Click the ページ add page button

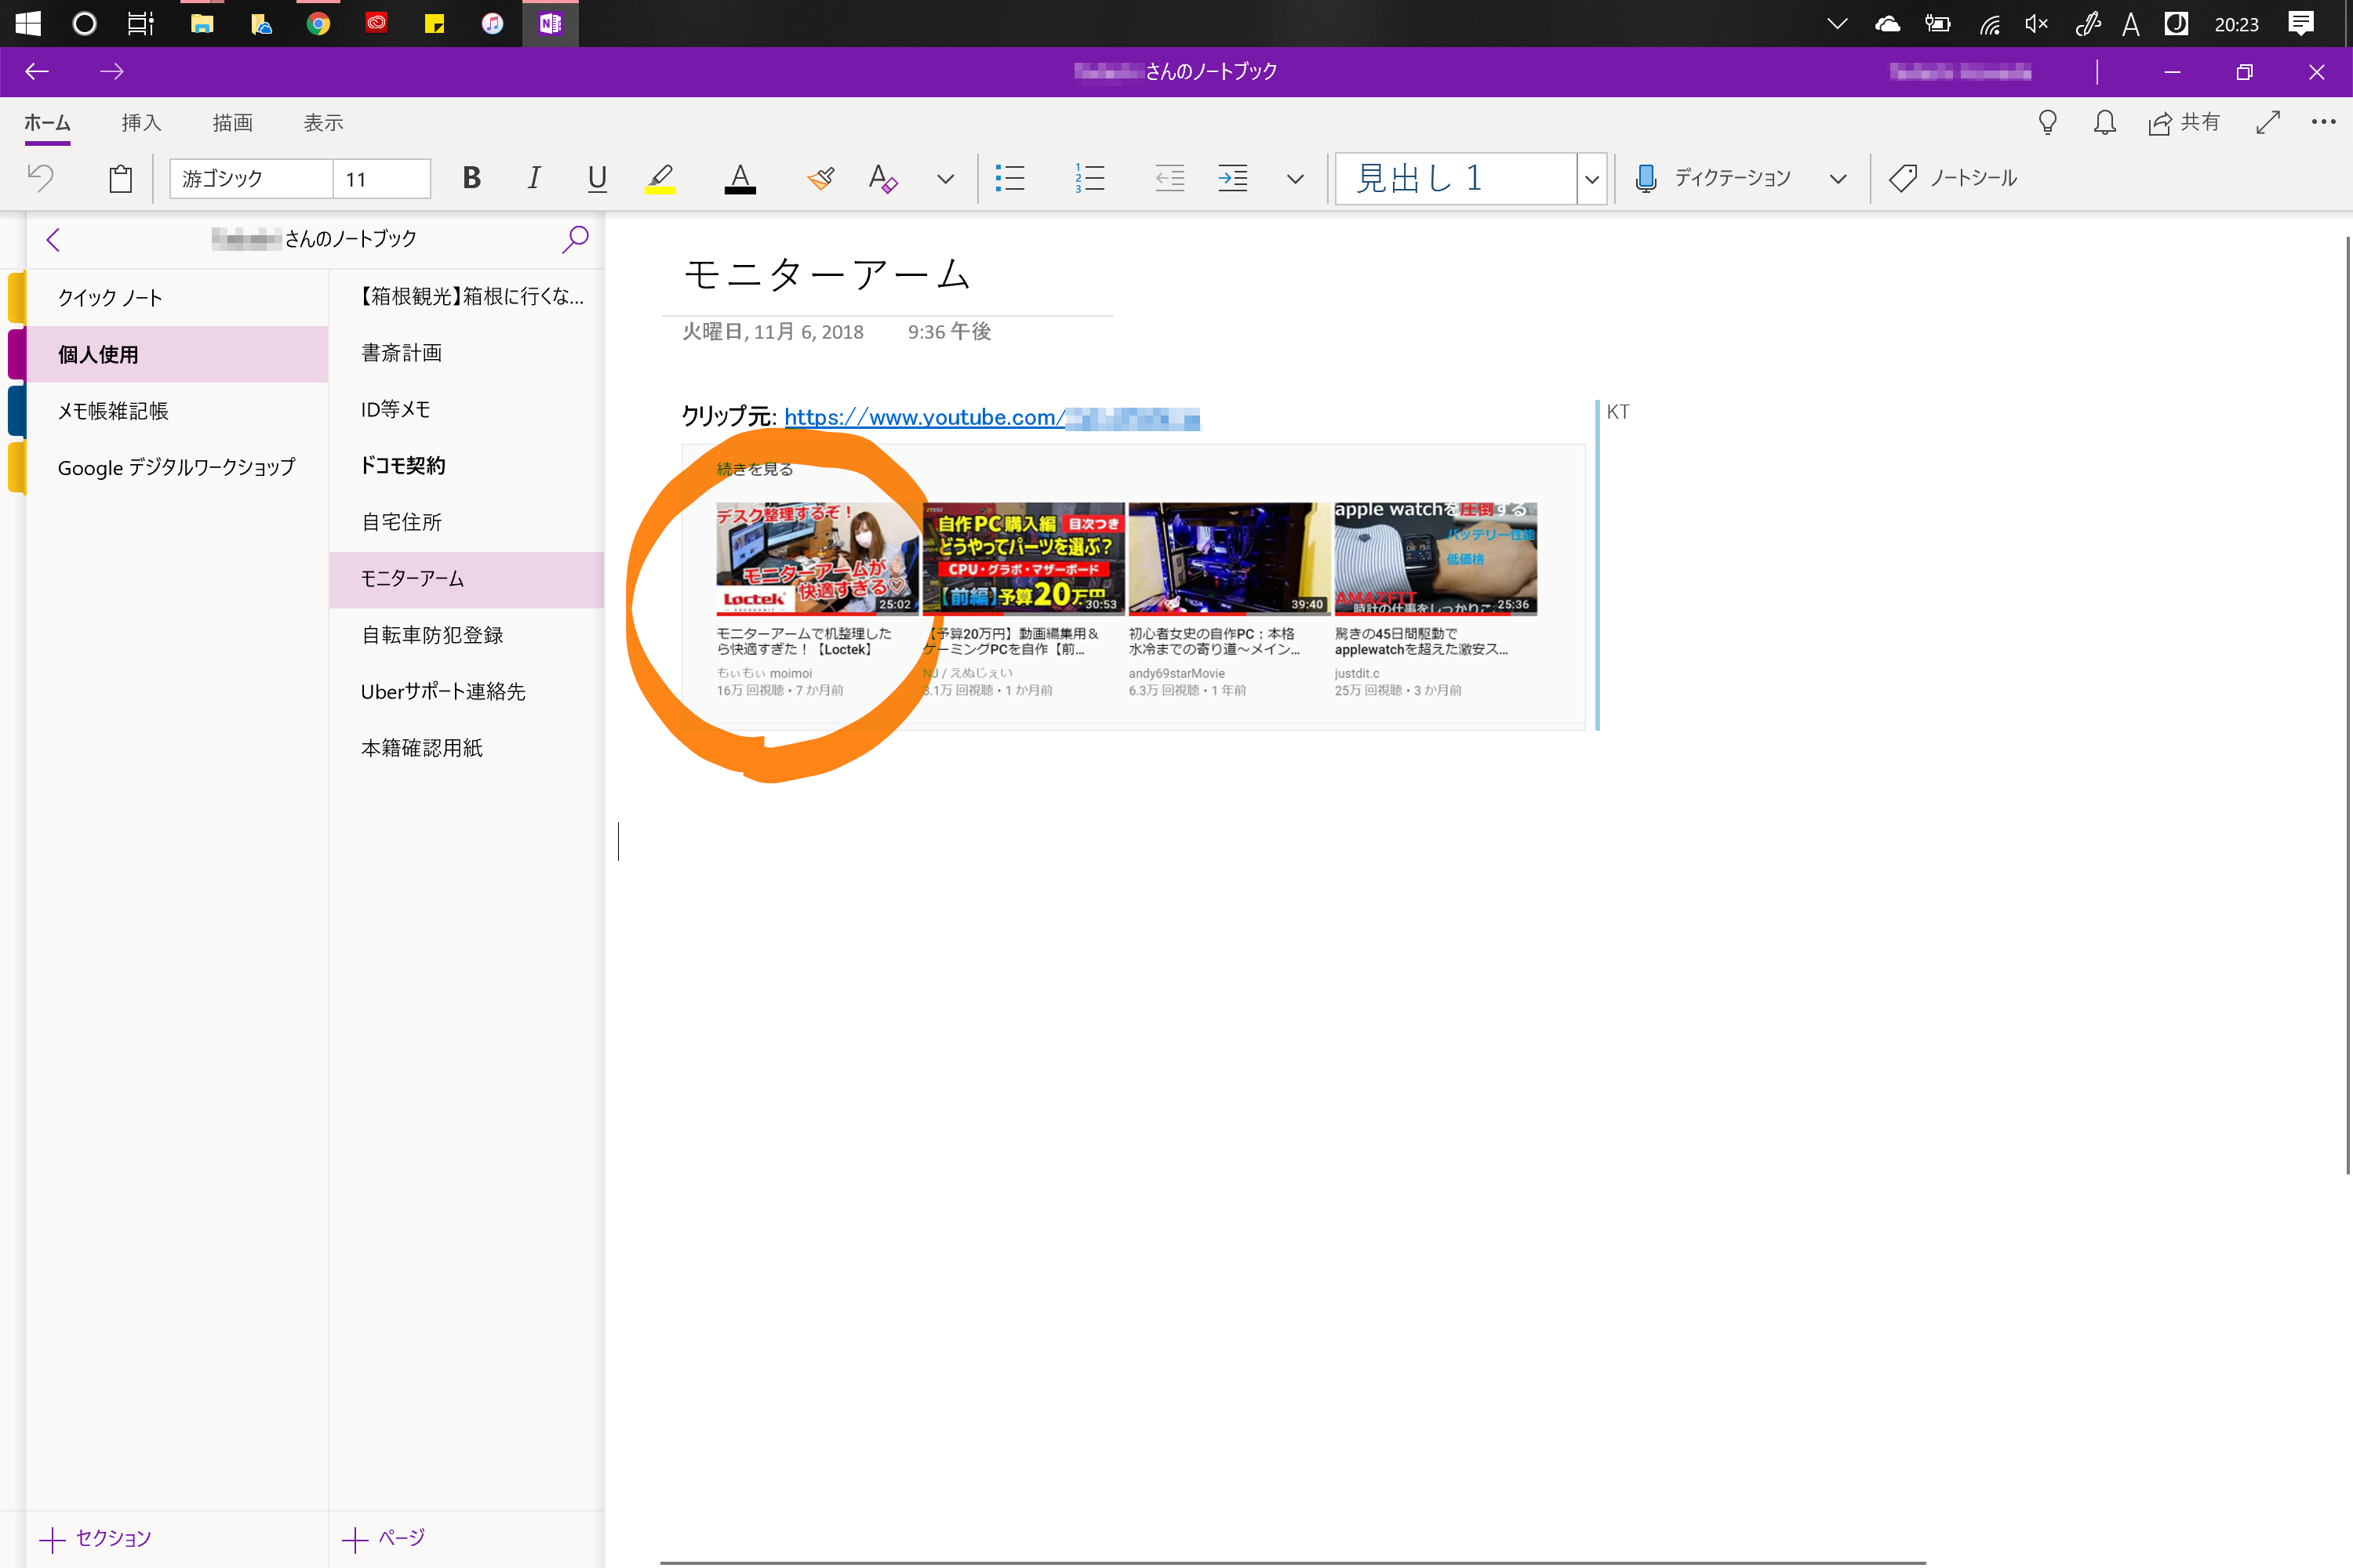coord(384,1538)
